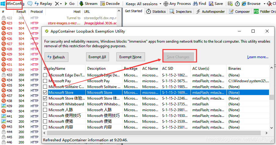Click the Decode toolbar button
The image size is (276, 145).
(x=110, y=4)
